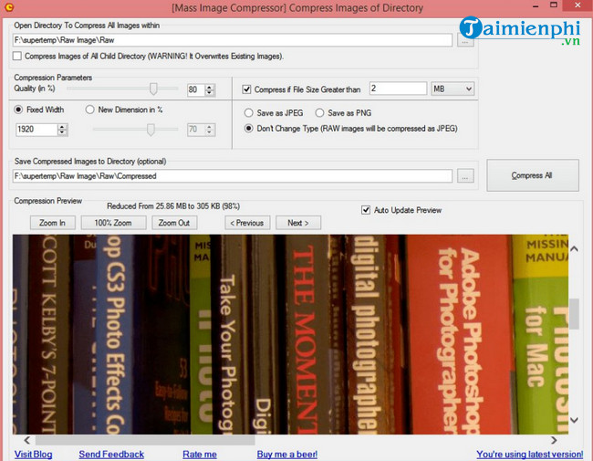Click the Compress All button

click(532, 175)
